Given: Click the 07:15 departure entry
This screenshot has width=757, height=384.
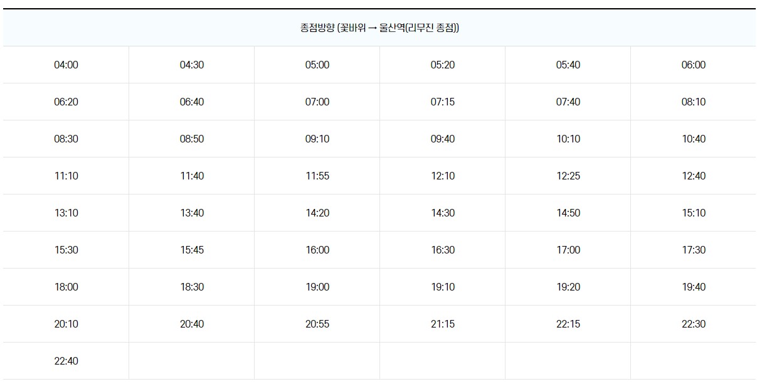Looking at the screenshot, I should pyautogui.click(x=442, y=102).
